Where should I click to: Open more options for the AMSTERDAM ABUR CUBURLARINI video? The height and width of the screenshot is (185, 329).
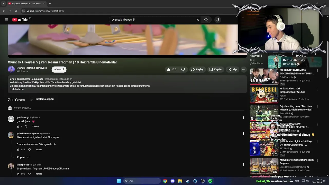coord(317,124)
